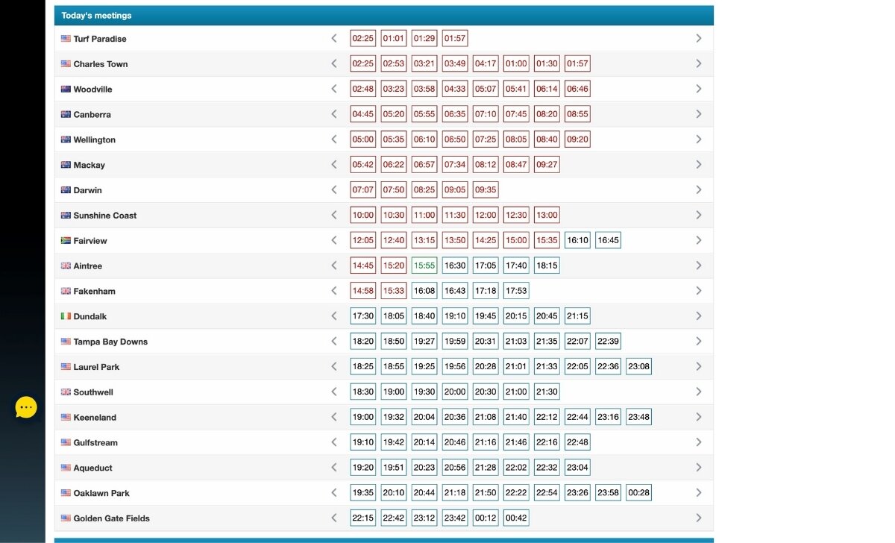Click the Wellington New Zealand flag icon
The width and height of the screenshot is (895, 543).
[66, 140]
